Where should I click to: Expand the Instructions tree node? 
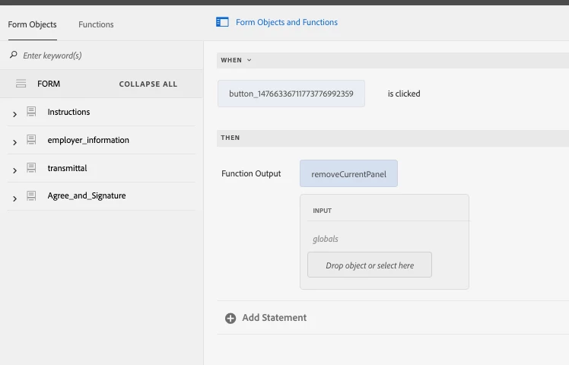(14, 113)
